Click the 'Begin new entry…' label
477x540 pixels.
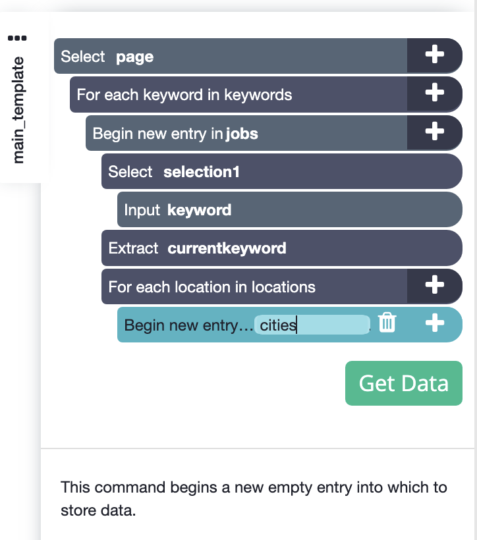click(x=188, y=325)
